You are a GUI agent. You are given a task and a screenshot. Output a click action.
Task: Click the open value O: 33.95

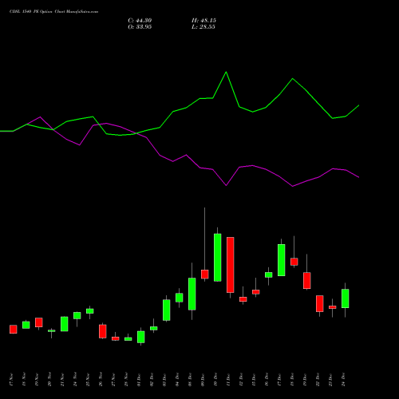tap(140, 27)
